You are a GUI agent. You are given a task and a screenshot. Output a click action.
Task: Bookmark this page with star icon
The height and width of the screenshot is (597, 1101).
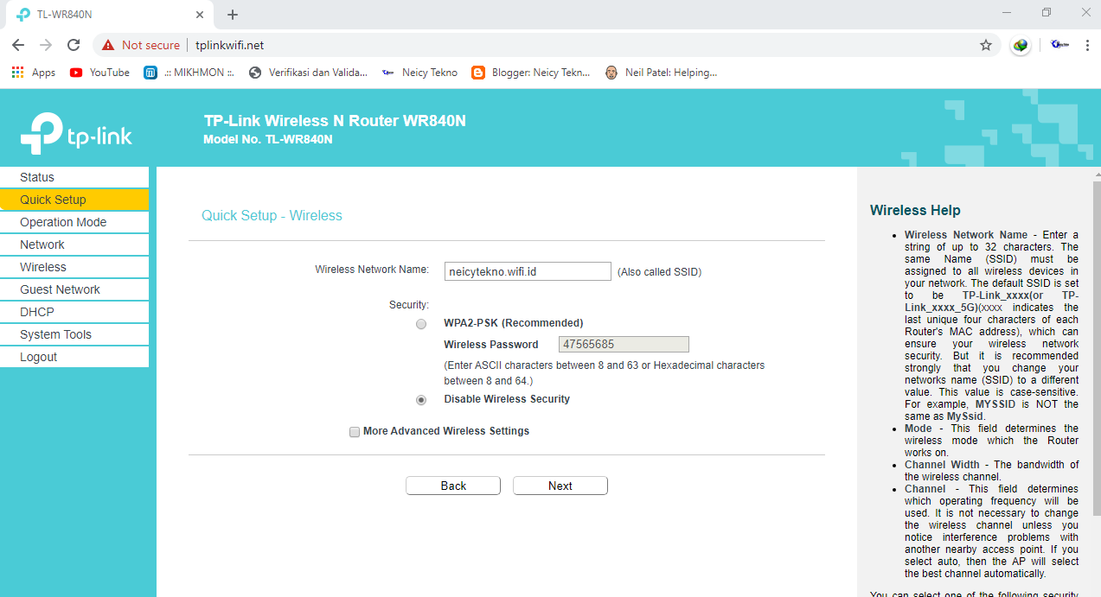pos(985,45)
